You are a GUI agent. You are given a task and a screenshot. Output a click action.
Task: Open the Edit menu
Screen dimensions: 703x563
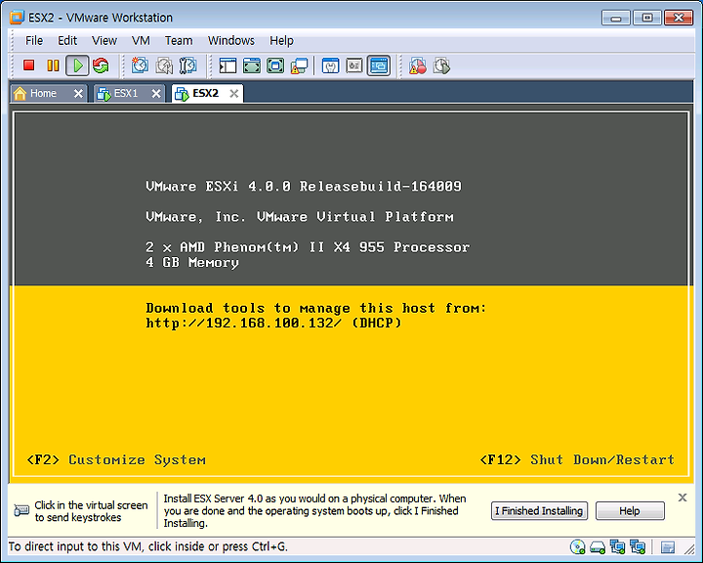pos(67,41)
